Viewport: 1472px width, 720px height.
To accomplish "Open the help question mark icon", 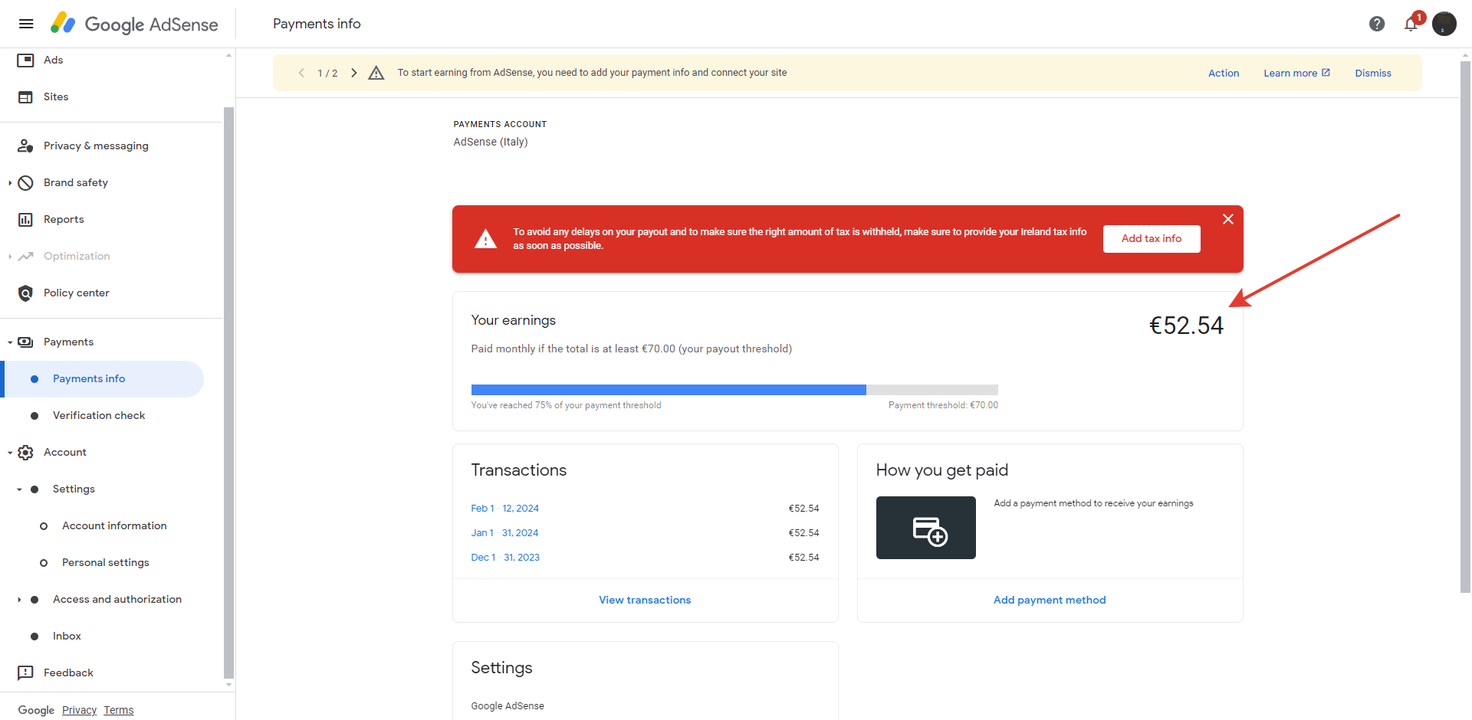I will tap(1377, 24).
